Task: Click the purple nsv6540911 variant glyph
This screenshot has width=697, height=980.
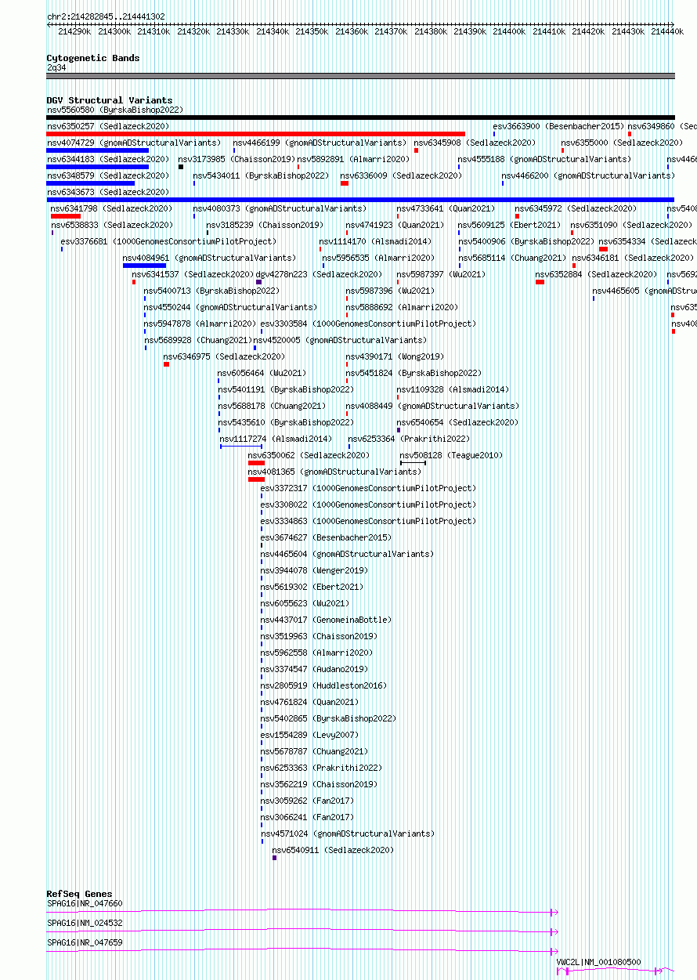Action: [274, 858]
